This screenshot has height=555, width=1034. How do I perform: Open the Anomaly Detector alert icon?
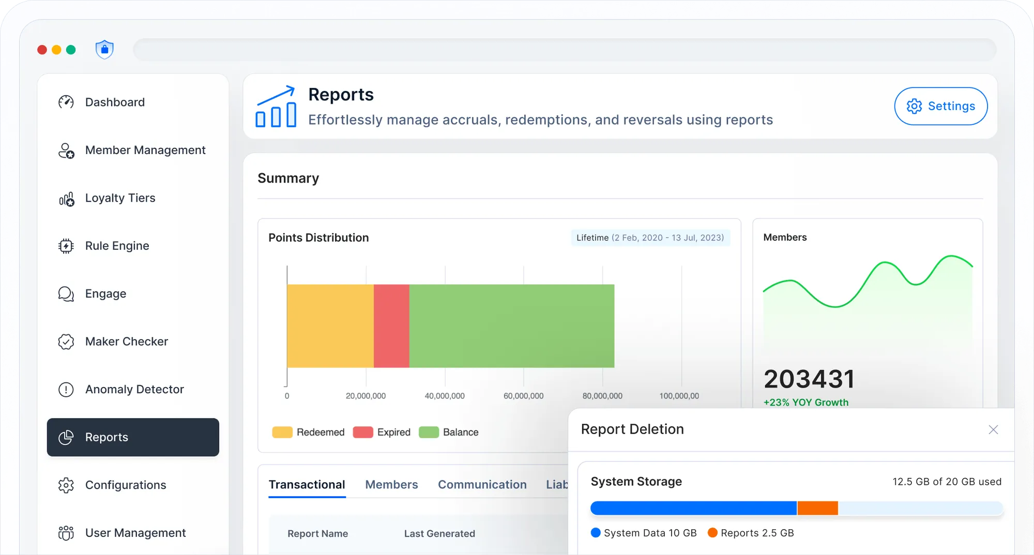(x=66, y=389)
